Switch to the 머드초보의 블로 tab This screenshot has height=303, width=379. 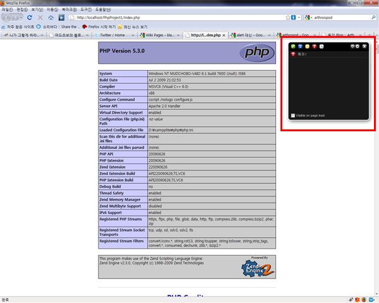coord(69,35)
